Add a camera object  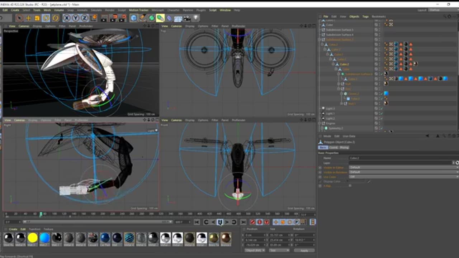coord(187,18)
